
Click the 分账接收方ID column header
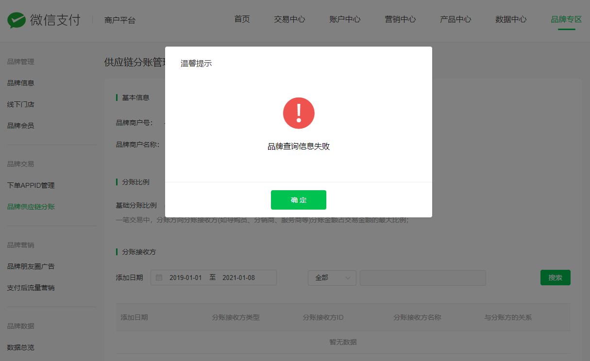(x=323, y=317)
